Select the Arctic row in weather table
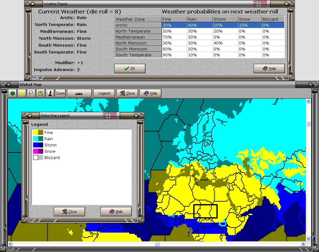This screenshot has height=252, width=319. tap(138, 25)
